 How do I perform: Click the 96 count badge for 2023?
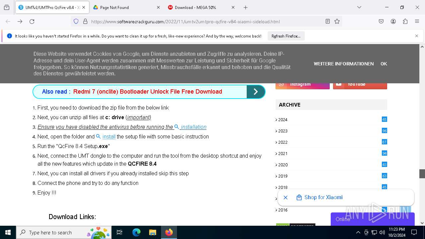[x=384, y=130]
